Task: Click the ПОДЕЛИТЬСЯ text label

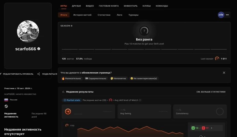Action: [50, 74]
